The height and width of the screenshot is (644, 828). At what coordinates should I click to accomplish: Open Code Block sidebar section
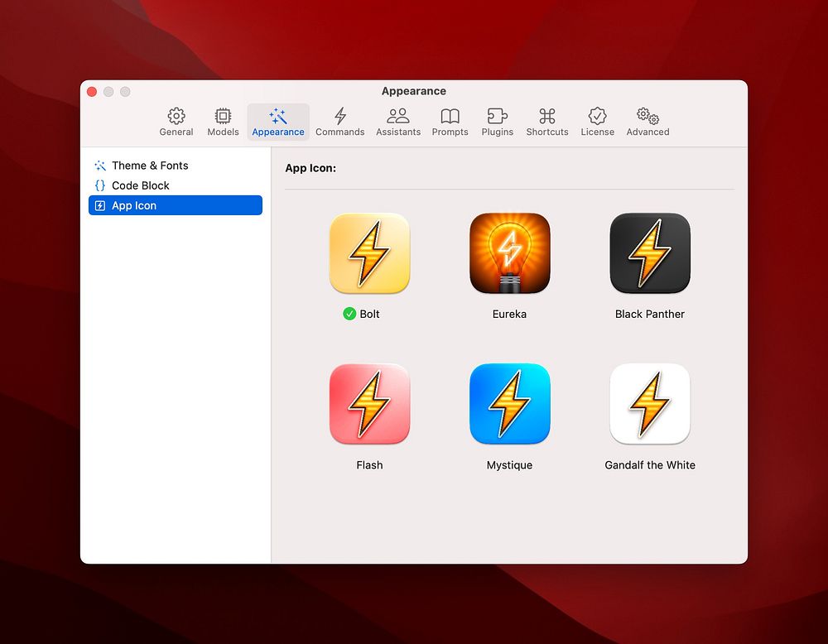(x=140, y=185)
